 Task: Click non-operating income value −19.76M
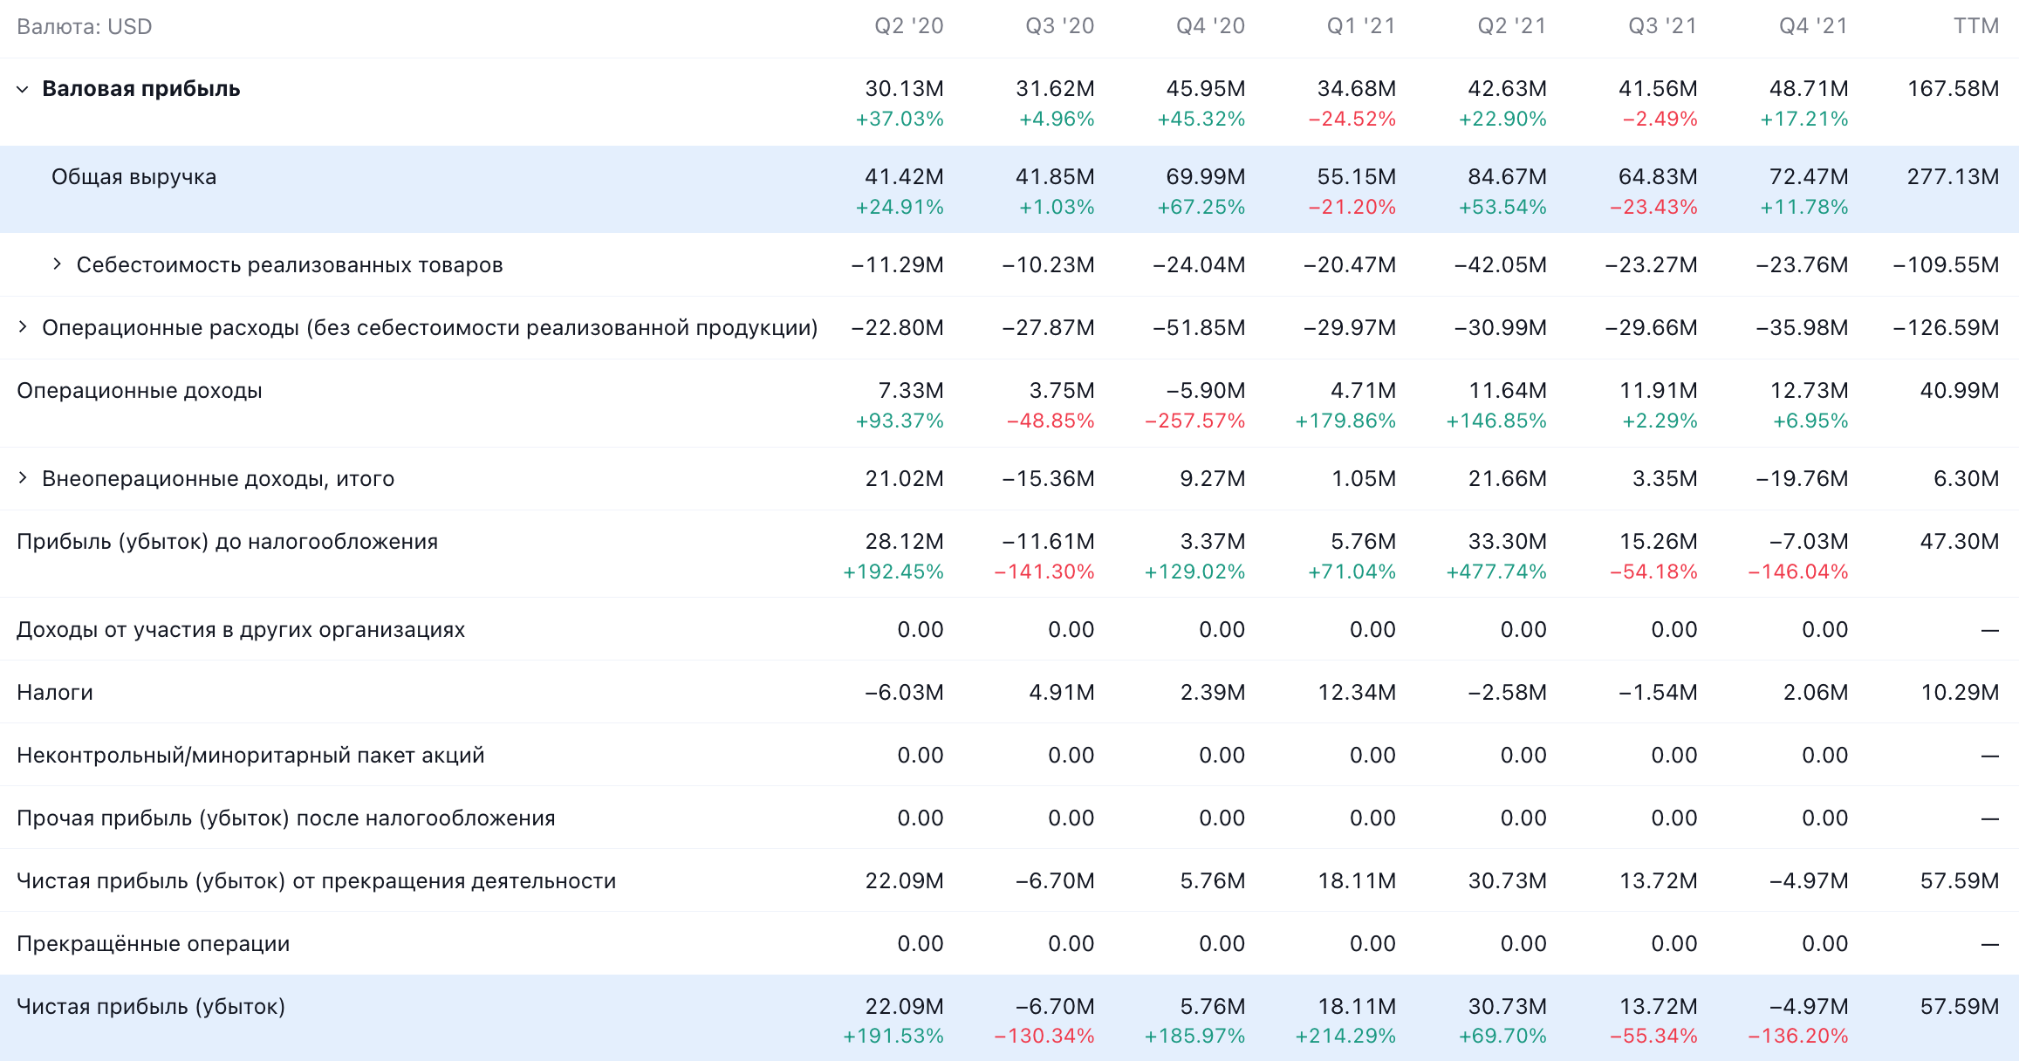tap(1802, 479)
